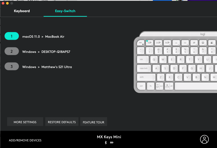217x148 pixels.
Task: Click the MX Keys Mini device name
Action: pos(109,137)
